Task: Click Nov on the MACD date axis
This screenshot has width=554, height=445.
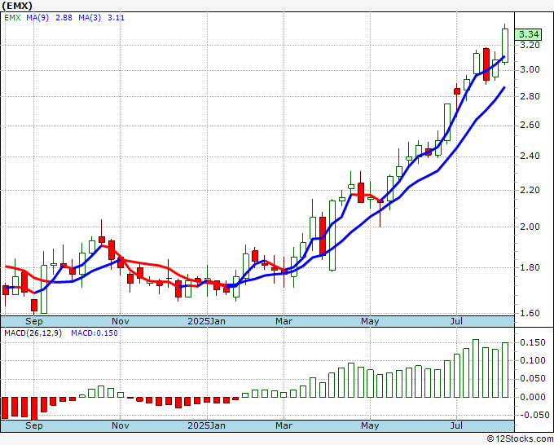Action: click(x=120, y=425)
